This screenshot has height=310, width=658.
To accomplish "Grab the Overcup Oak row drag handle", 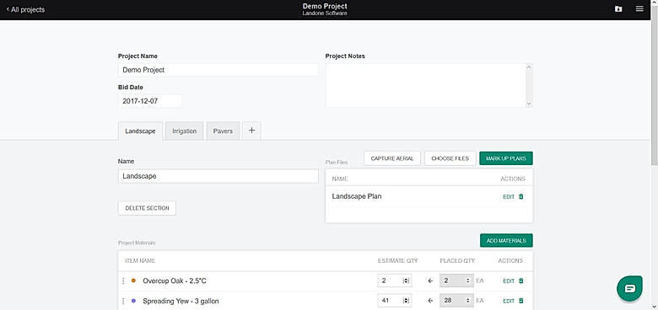I will tap(123, 281).
